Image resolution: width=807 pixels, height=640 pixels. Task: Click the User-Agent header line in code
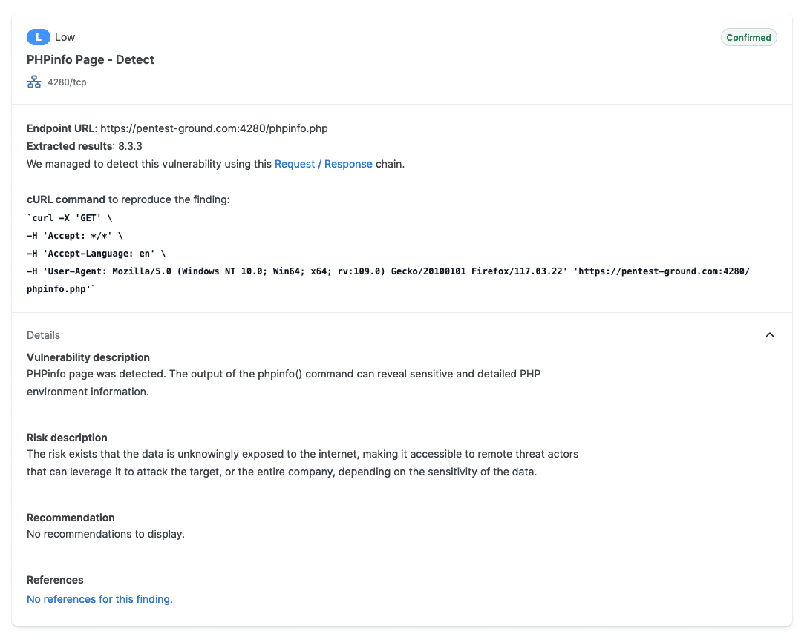click(297, 271)
